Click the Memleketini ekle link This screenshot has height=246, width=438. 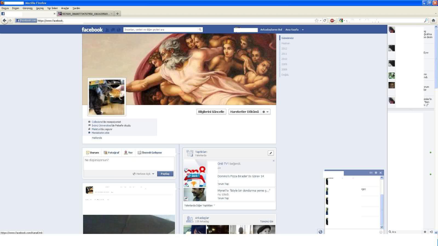(x=100, y=133)
